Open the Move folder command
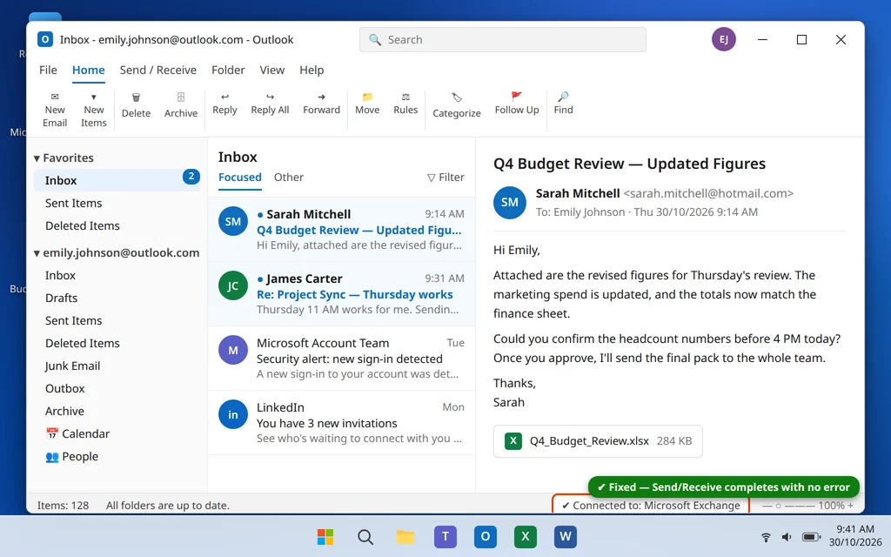Image resolution: width=891 pixels, height=557 pixels. 367,104
